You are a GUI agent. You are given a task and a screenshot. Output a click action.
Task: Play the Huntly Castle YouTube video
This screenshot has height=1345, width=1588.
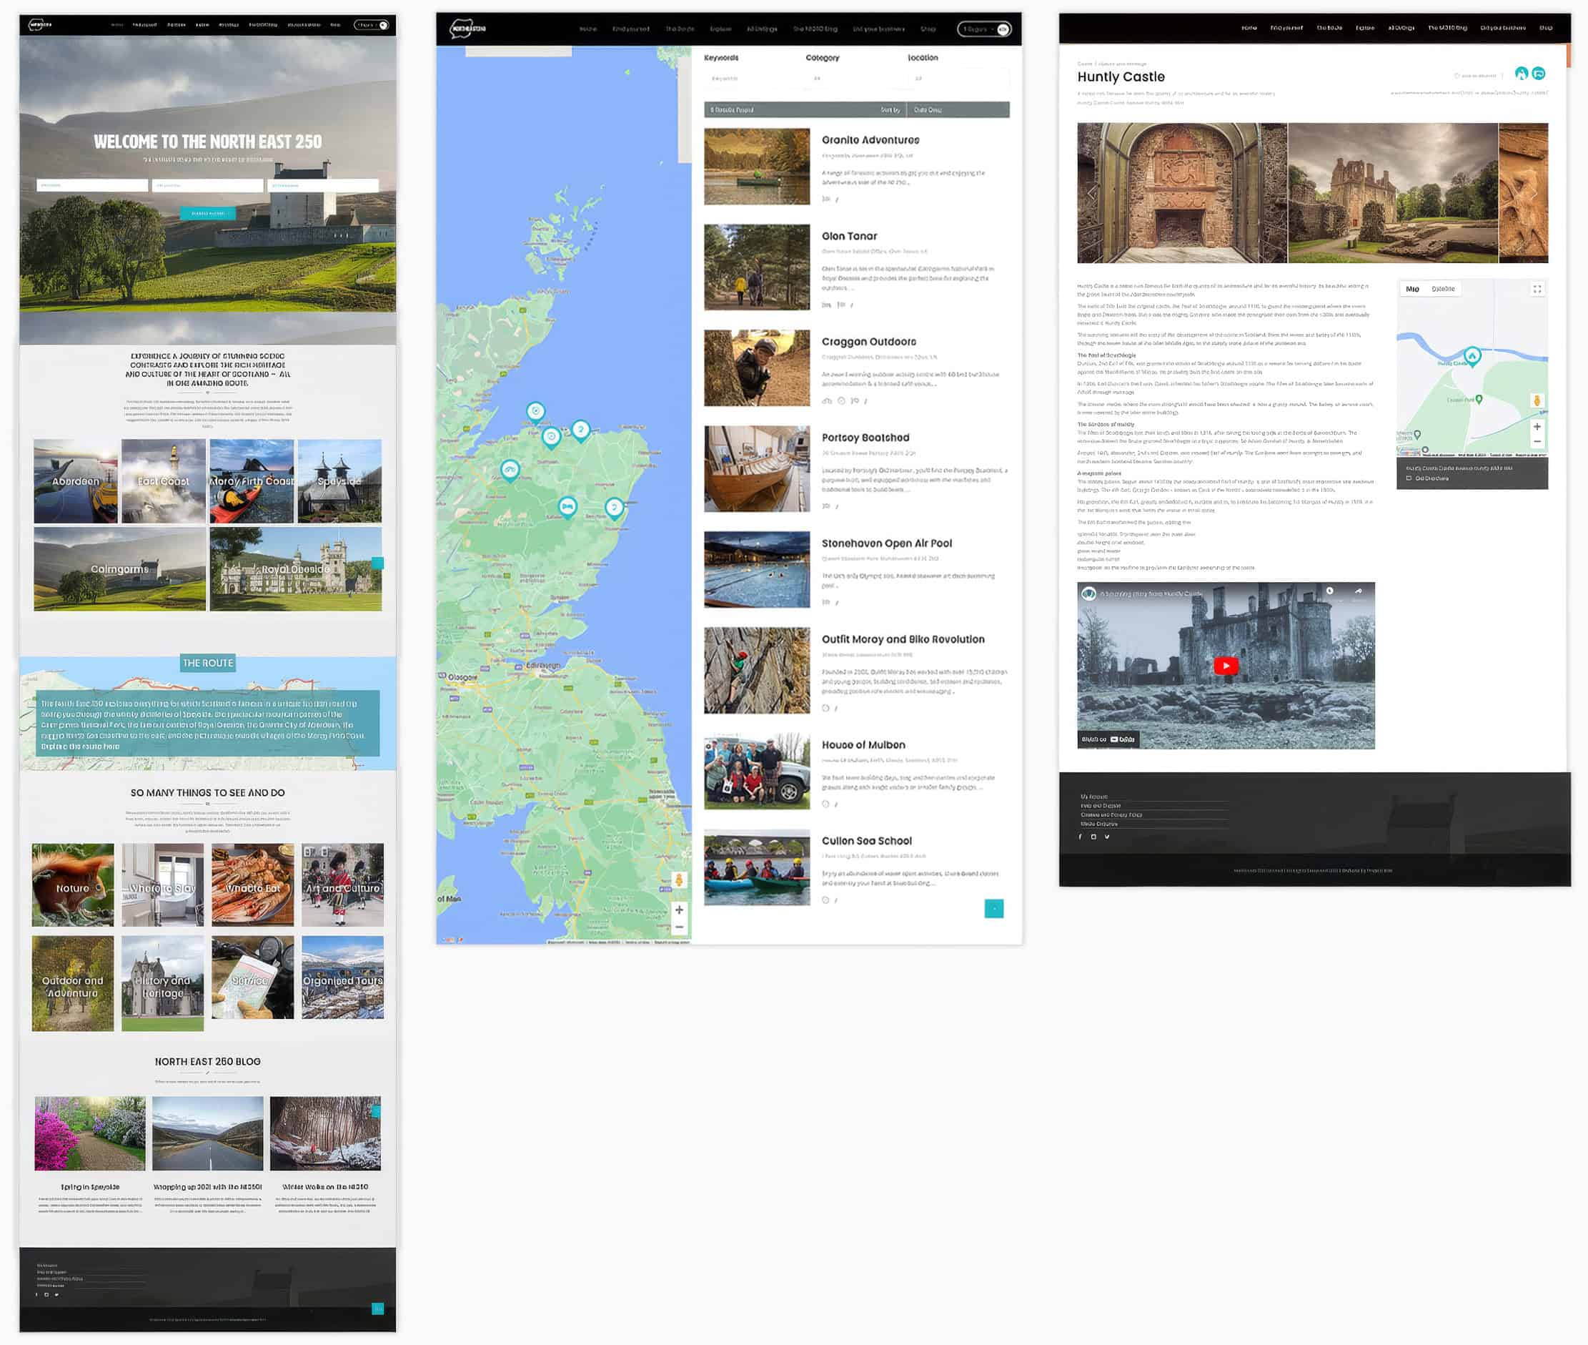[1225, 666]
